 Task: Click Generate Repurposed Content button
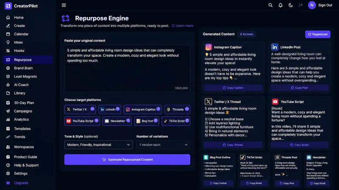pyautogui.click(x=127, y=160)
